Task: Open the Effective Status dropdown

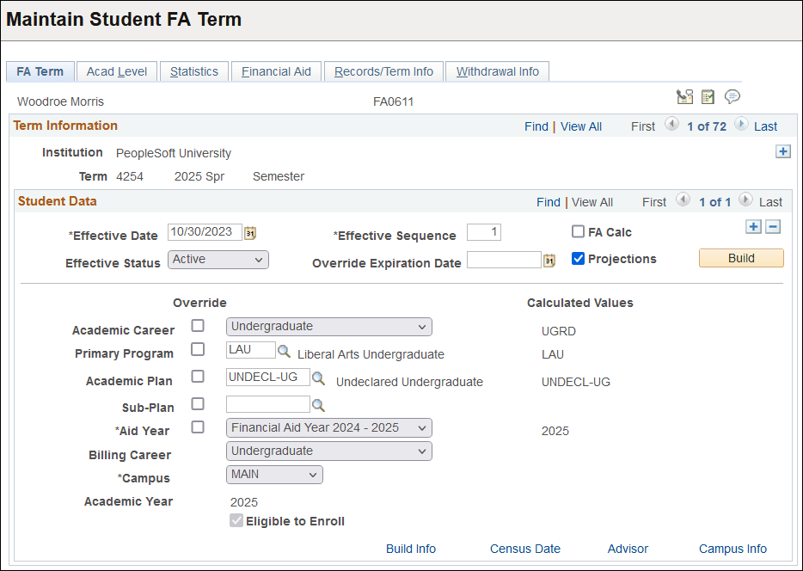Action: coord(218,260)
